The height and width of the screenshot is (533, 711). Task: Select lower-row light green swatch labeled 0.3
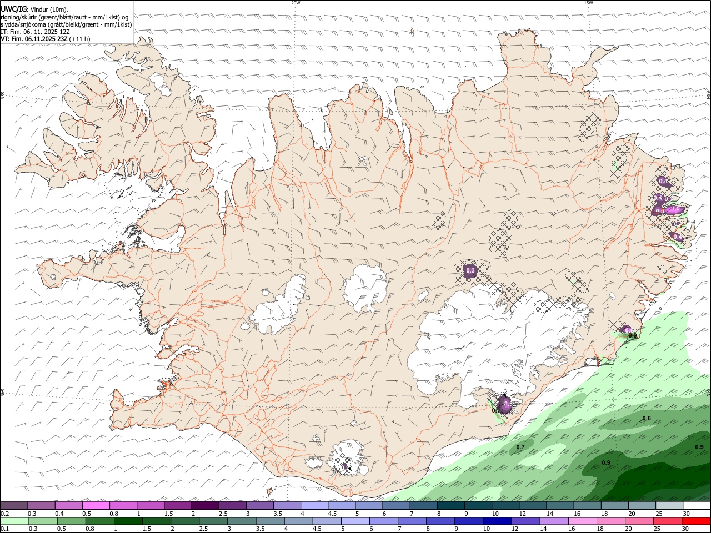(x=43, y=521)
